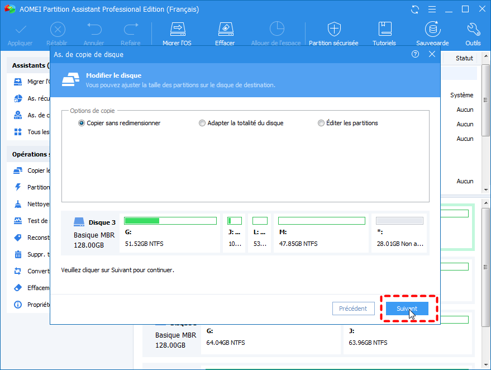This screenshot has width=491, height=370.
Task: Click the unallocated partition gray bar
Action: tap(399, 221)
